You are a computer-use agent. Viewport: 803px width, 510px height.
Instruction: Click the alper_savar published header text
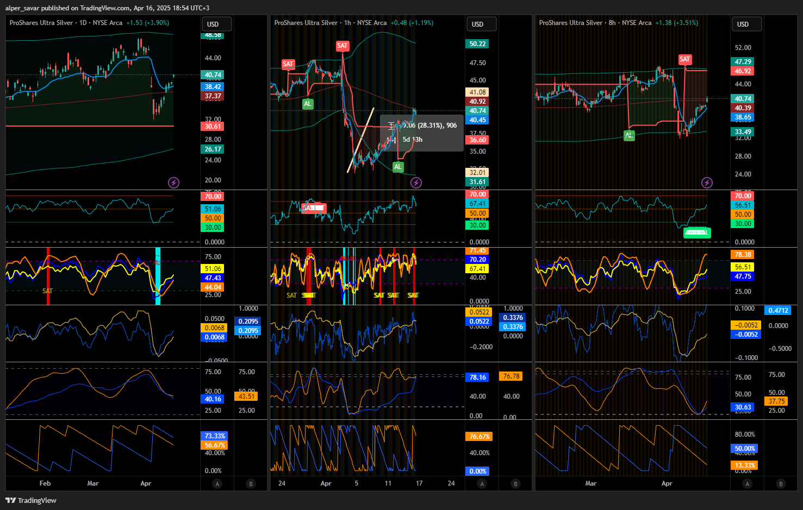(107, 8)
